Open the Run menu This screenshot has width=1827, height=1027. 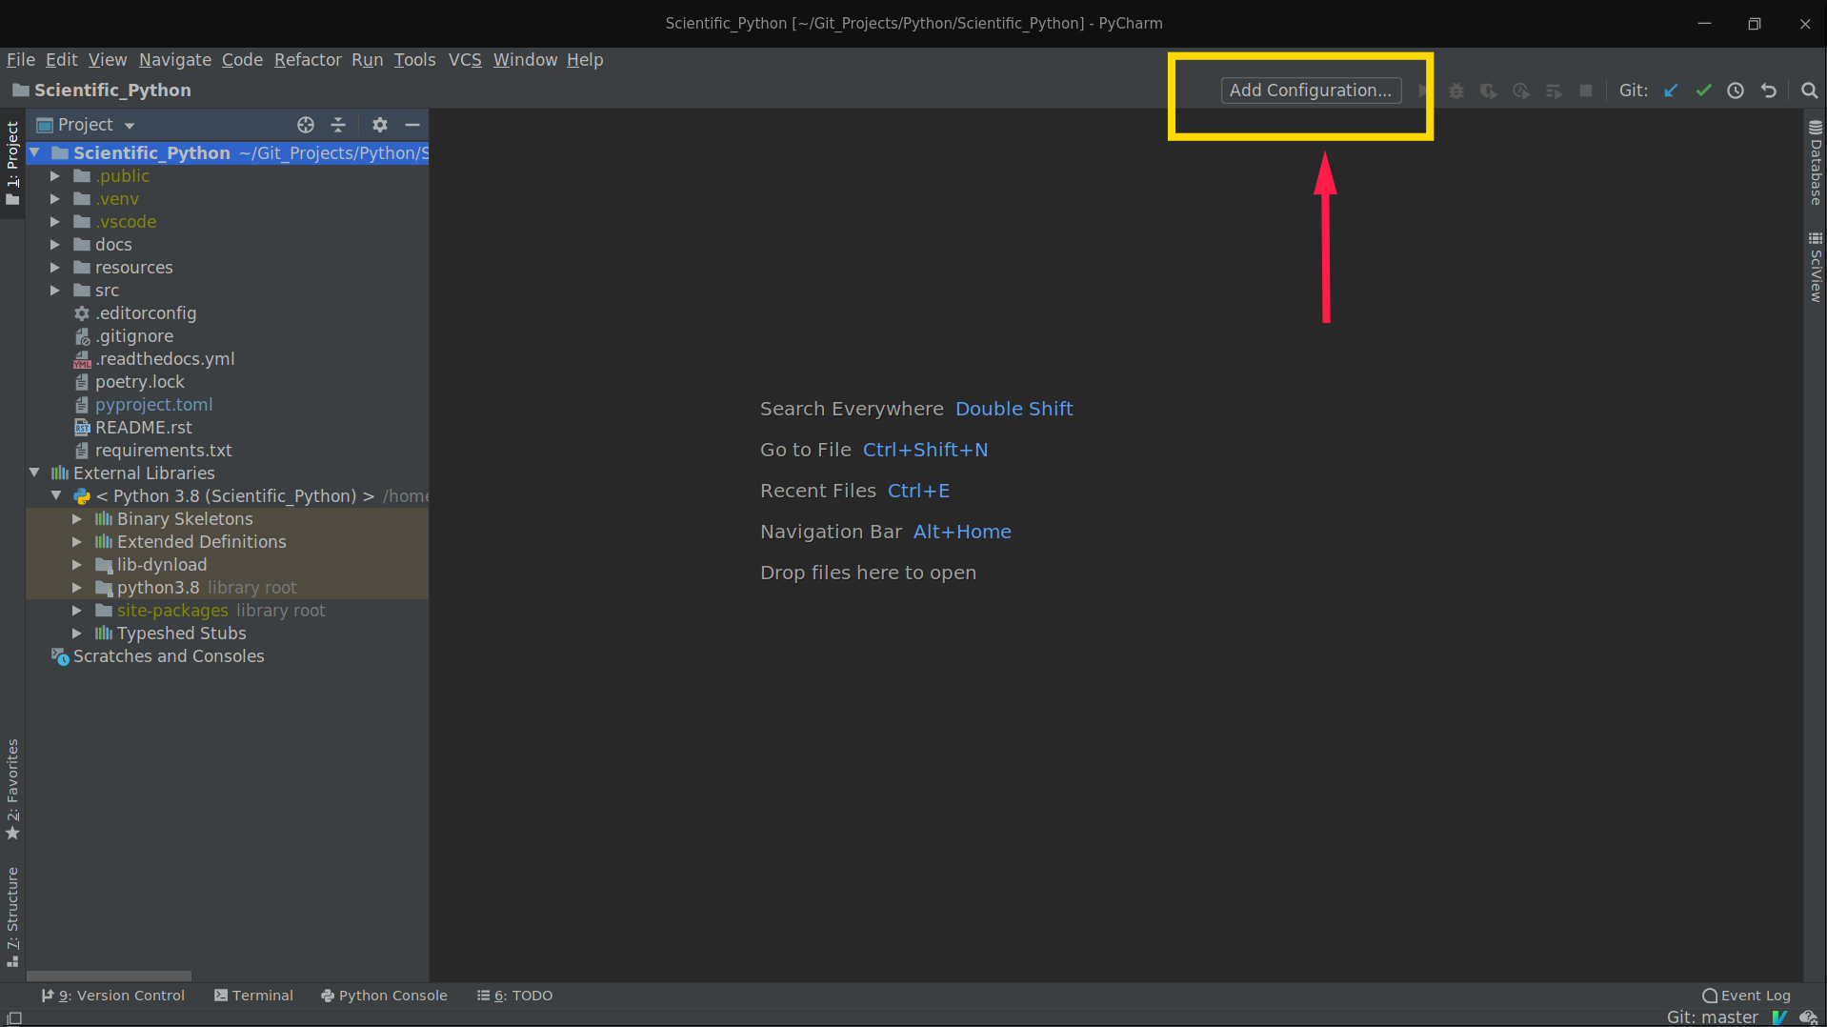tap(367, 60)
